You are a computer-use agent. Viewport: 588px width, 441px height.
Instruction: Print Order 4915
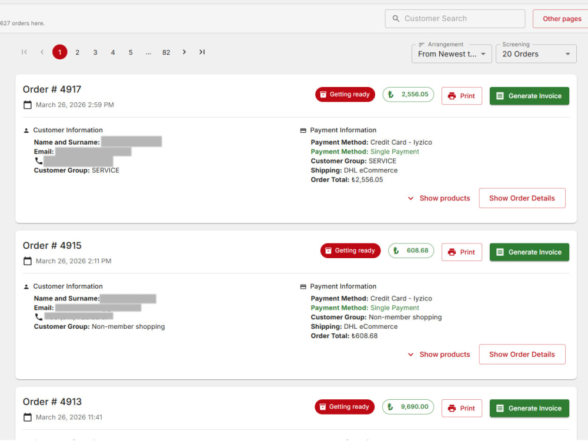pos(462,252)
